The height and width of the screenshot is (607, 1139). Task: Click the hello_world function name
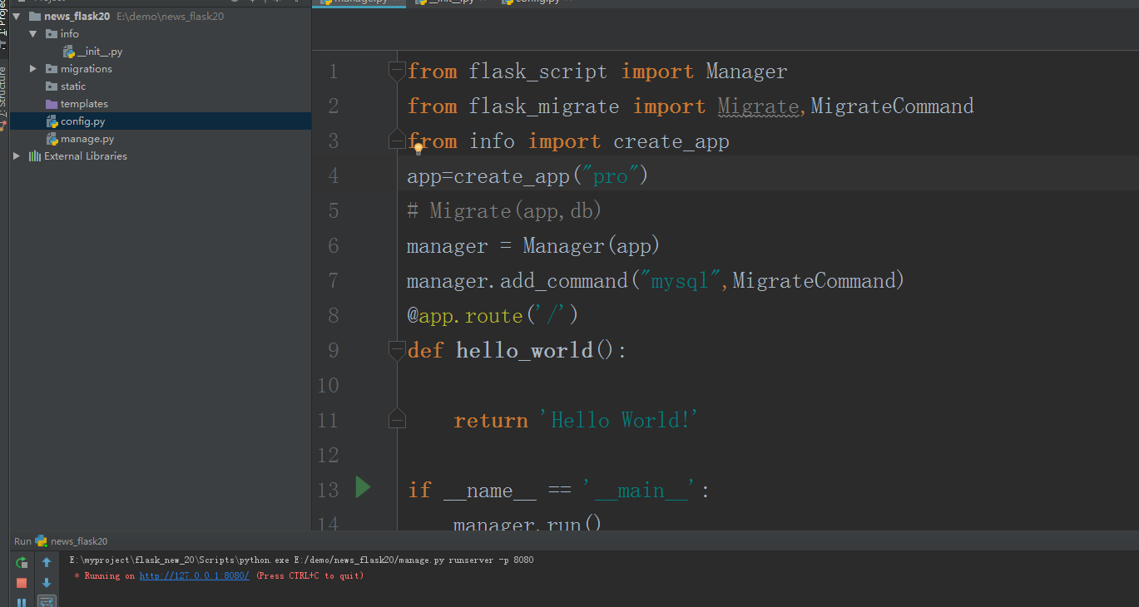pos(525,351)
